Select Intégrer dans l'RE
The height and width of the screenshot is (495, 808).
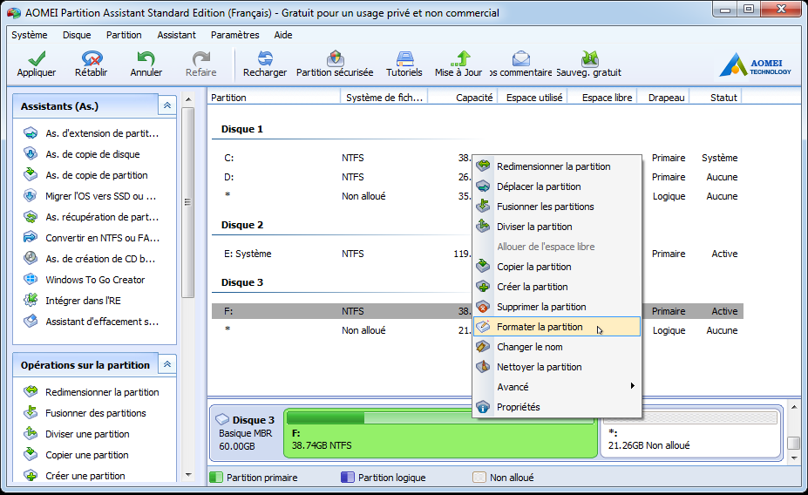click(x=72, y=301)
